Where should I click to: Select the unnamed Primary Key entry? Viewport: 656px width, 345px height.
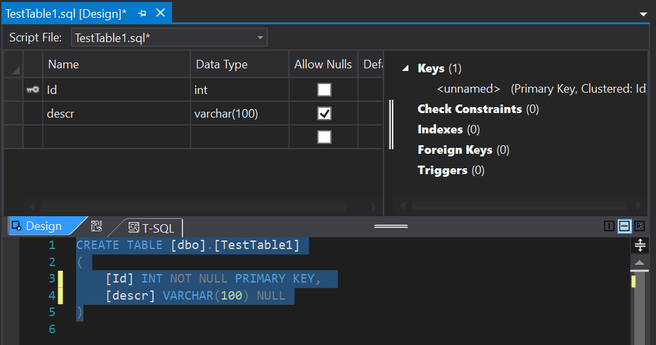(x=468, y=89)
